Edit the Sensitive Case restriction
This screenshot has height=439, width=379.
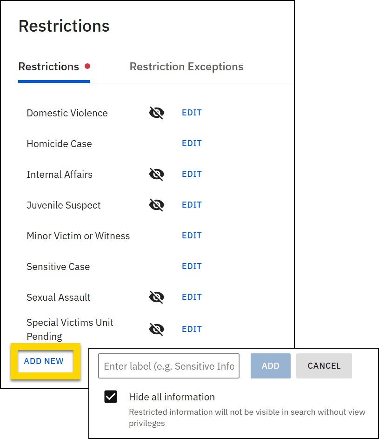[x=192, y=266]
